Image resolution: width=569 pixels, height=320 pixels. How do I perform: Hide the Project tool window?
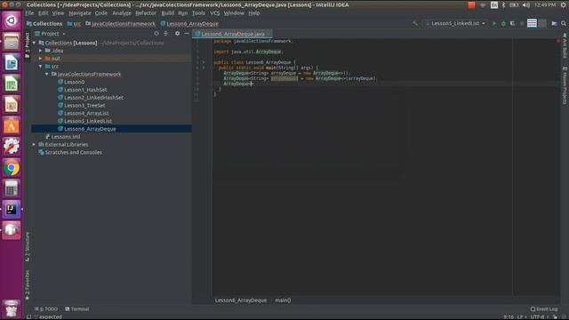(187, 34)
